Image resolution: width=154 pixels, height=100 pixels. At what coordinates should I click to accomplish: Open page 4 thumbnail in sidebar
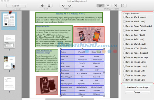[x=9, y=84]
